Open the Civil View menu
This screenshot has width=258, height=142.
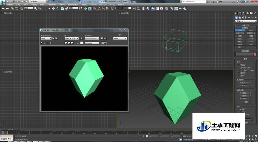93,5
